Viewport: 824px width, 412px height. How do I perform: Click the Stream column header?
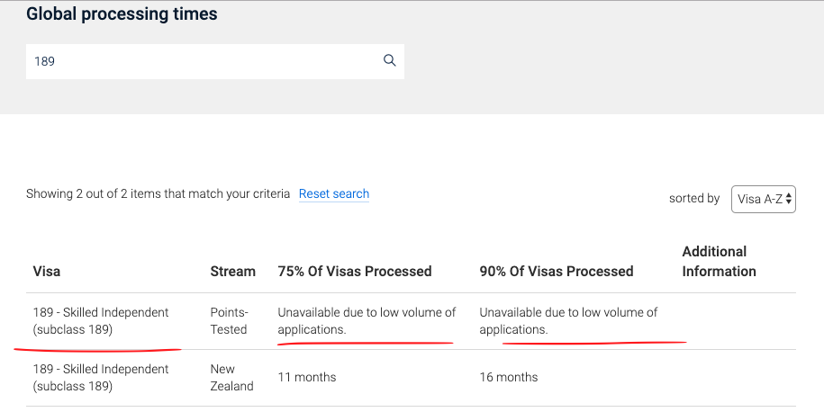(x=233, y=272)
